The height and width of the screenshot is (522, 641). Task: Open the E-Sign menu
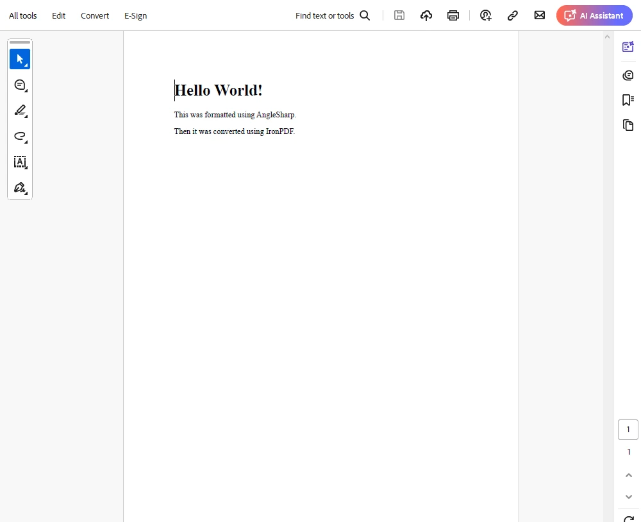tap(135, 15)
